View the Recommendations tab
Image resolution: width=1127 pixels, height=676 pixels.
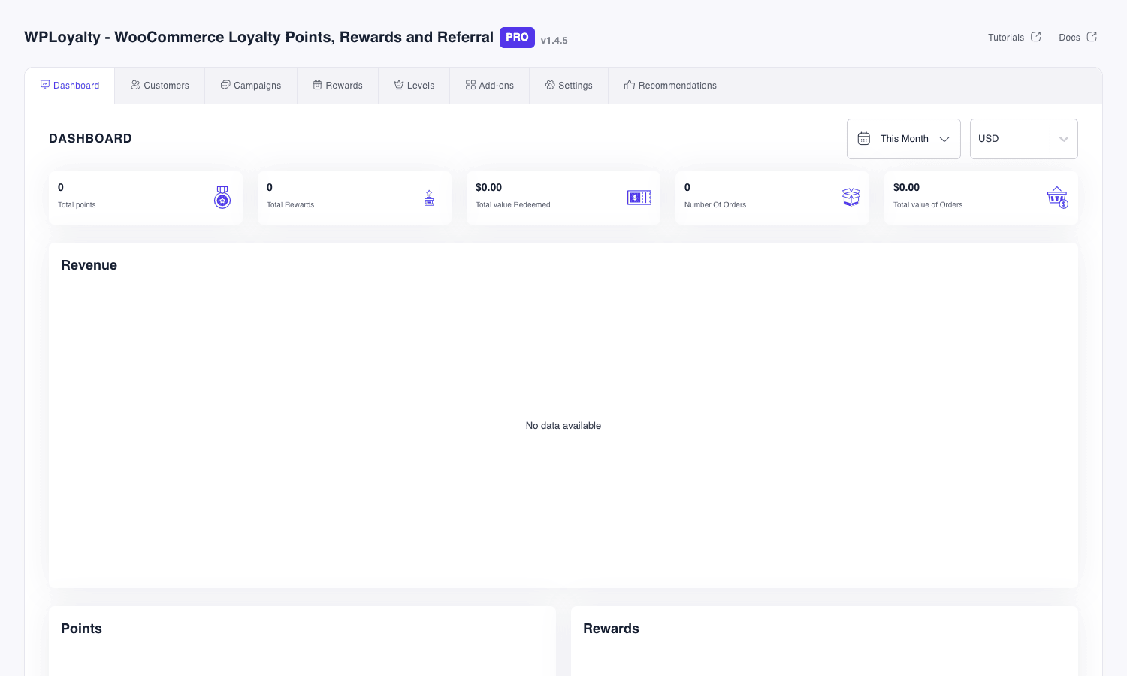point(670,86)
